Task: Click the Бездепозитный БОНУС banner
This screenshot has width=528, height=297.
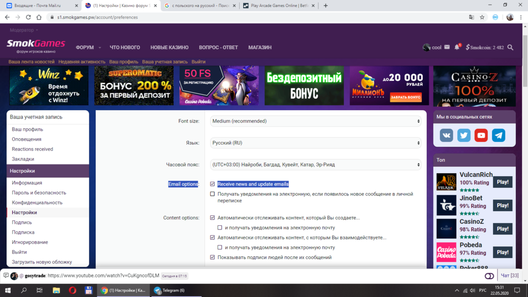Action: (304, 85)
